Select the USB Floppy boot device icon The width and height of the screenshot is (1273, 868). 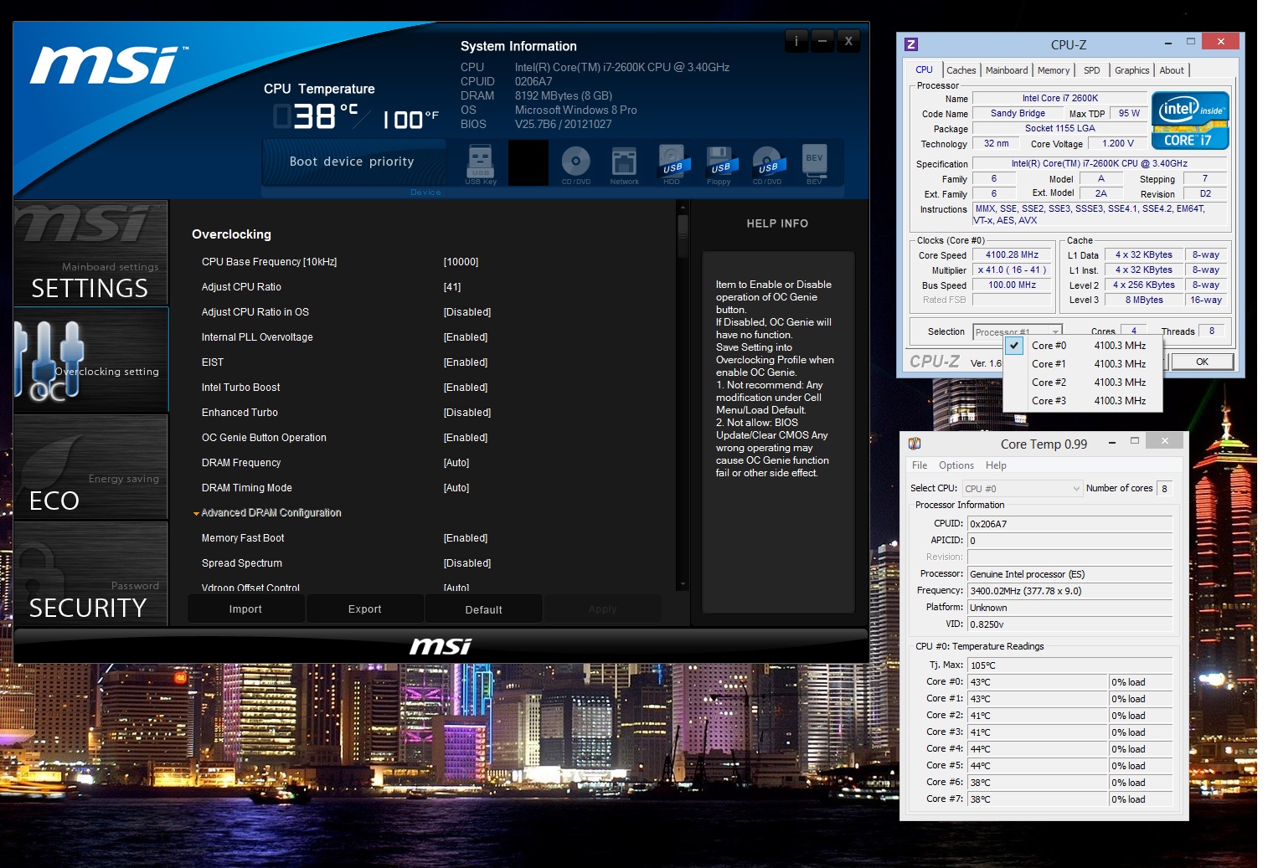tap(719, 164)
